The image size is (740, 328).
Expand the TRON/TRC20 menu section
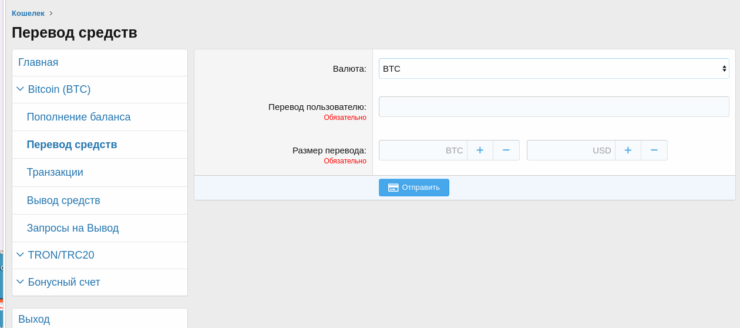point(60,255)
